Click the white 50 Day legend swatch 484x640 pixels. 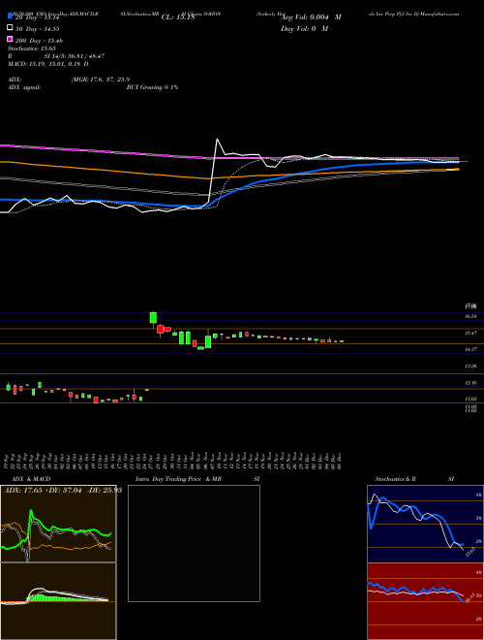pos(10,27)
